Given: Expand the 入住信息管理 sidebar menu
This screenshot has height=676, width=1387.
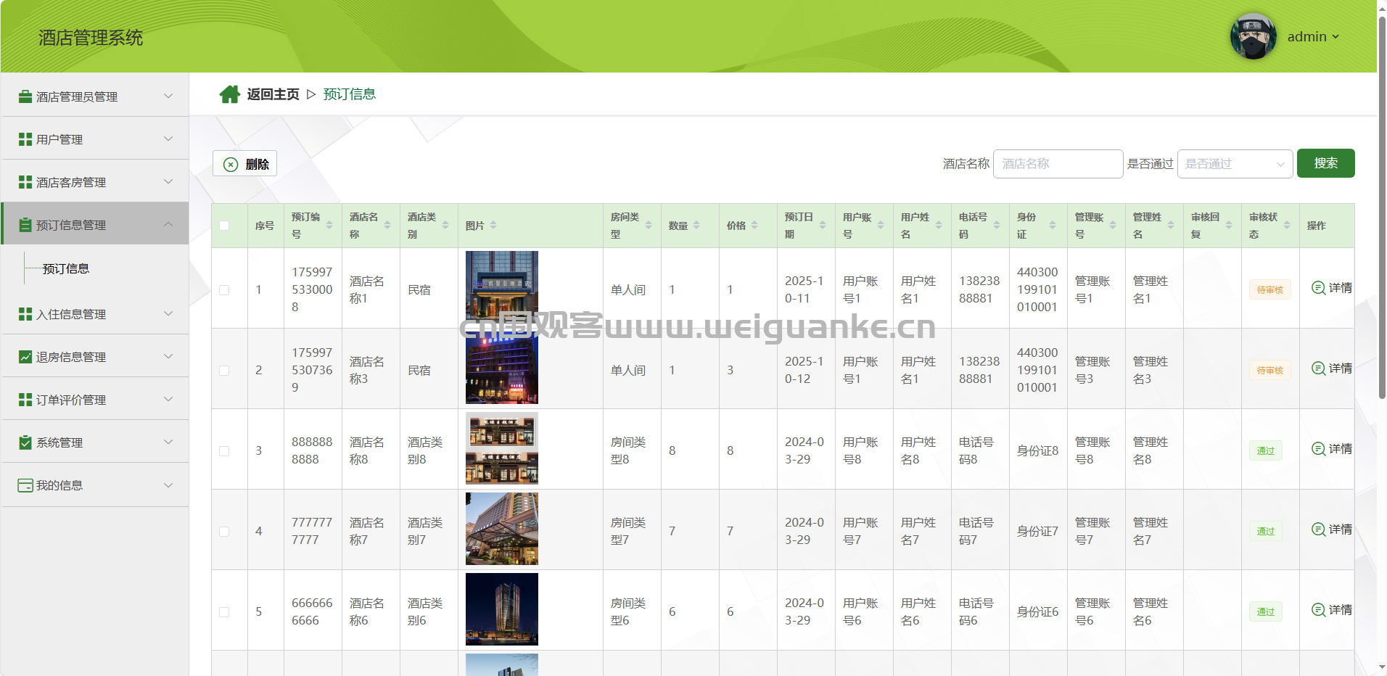Looking at the screenshot, I should 94,314.
